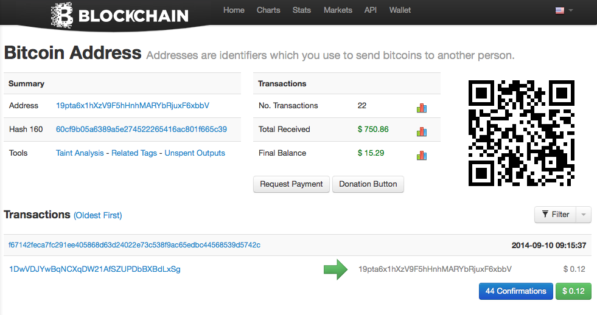Open the API menu item

coord(371,10)
